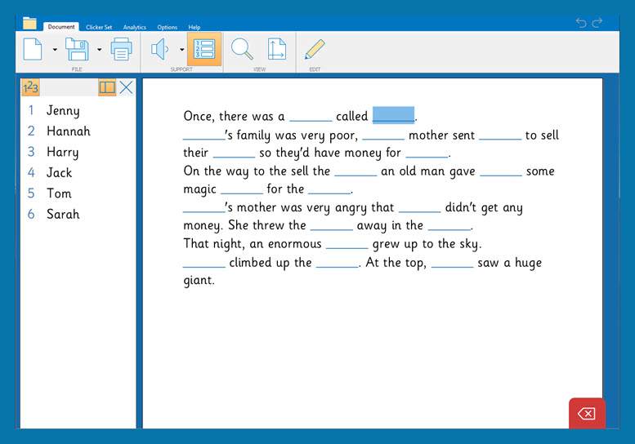Click the highlighted blank after 'called'
635x444 pixels.
coord(393,116)
